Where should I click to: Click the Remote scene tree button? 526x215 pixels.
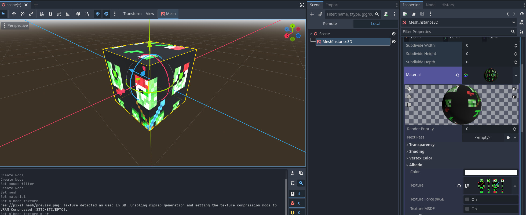(x=330, y=24)
